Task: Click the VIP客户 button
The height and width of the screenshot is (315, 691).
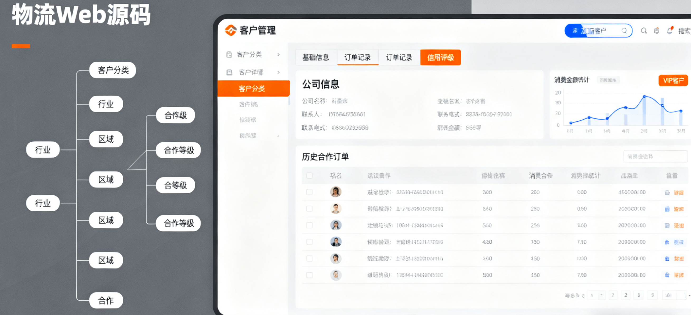Action: 673,81
